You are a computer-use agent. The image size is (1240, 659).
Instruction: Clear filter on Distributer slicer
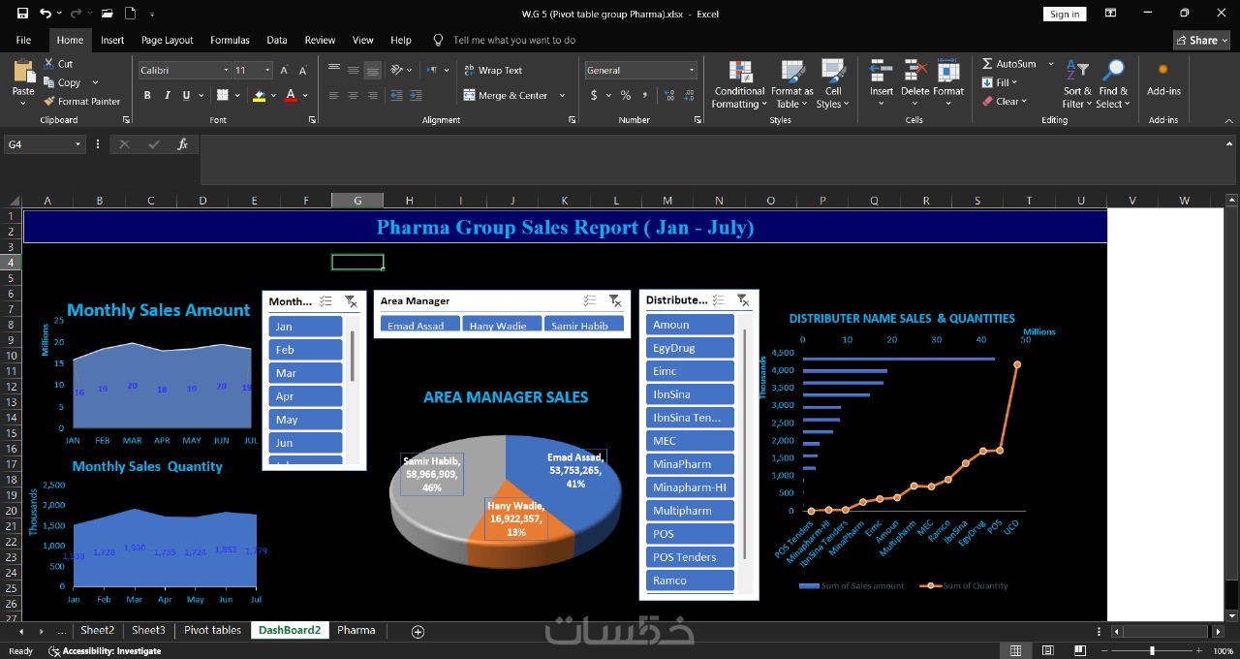click(x=742, y=300)
